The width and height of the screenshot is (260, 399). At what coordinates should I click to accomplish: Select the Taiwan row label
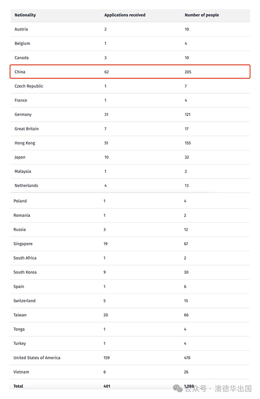(x=20, y=315)
